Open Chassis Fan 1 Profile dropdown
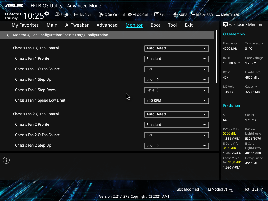The width and height of the screenshot is (268, 201). 177,59
